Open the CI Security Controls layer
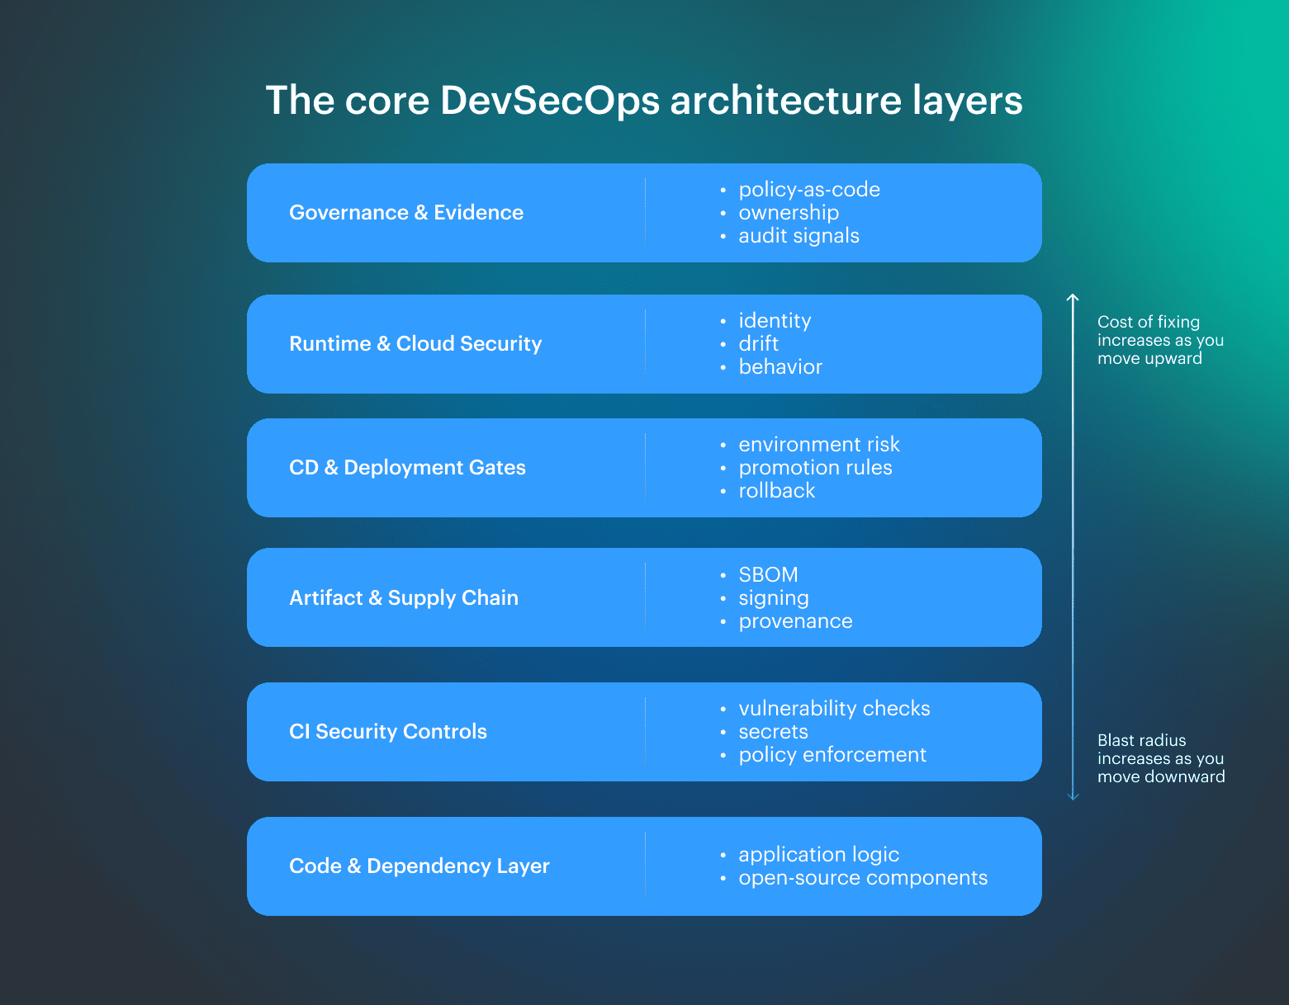Image resolution: width=1289 pixels, height=1005 pixels. [x=387, y=731]
